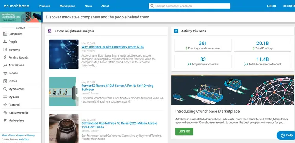The width and height of the screenshot is (295, 143).
Task: Focus the company or person search field
Action: (x=190, y=6)
